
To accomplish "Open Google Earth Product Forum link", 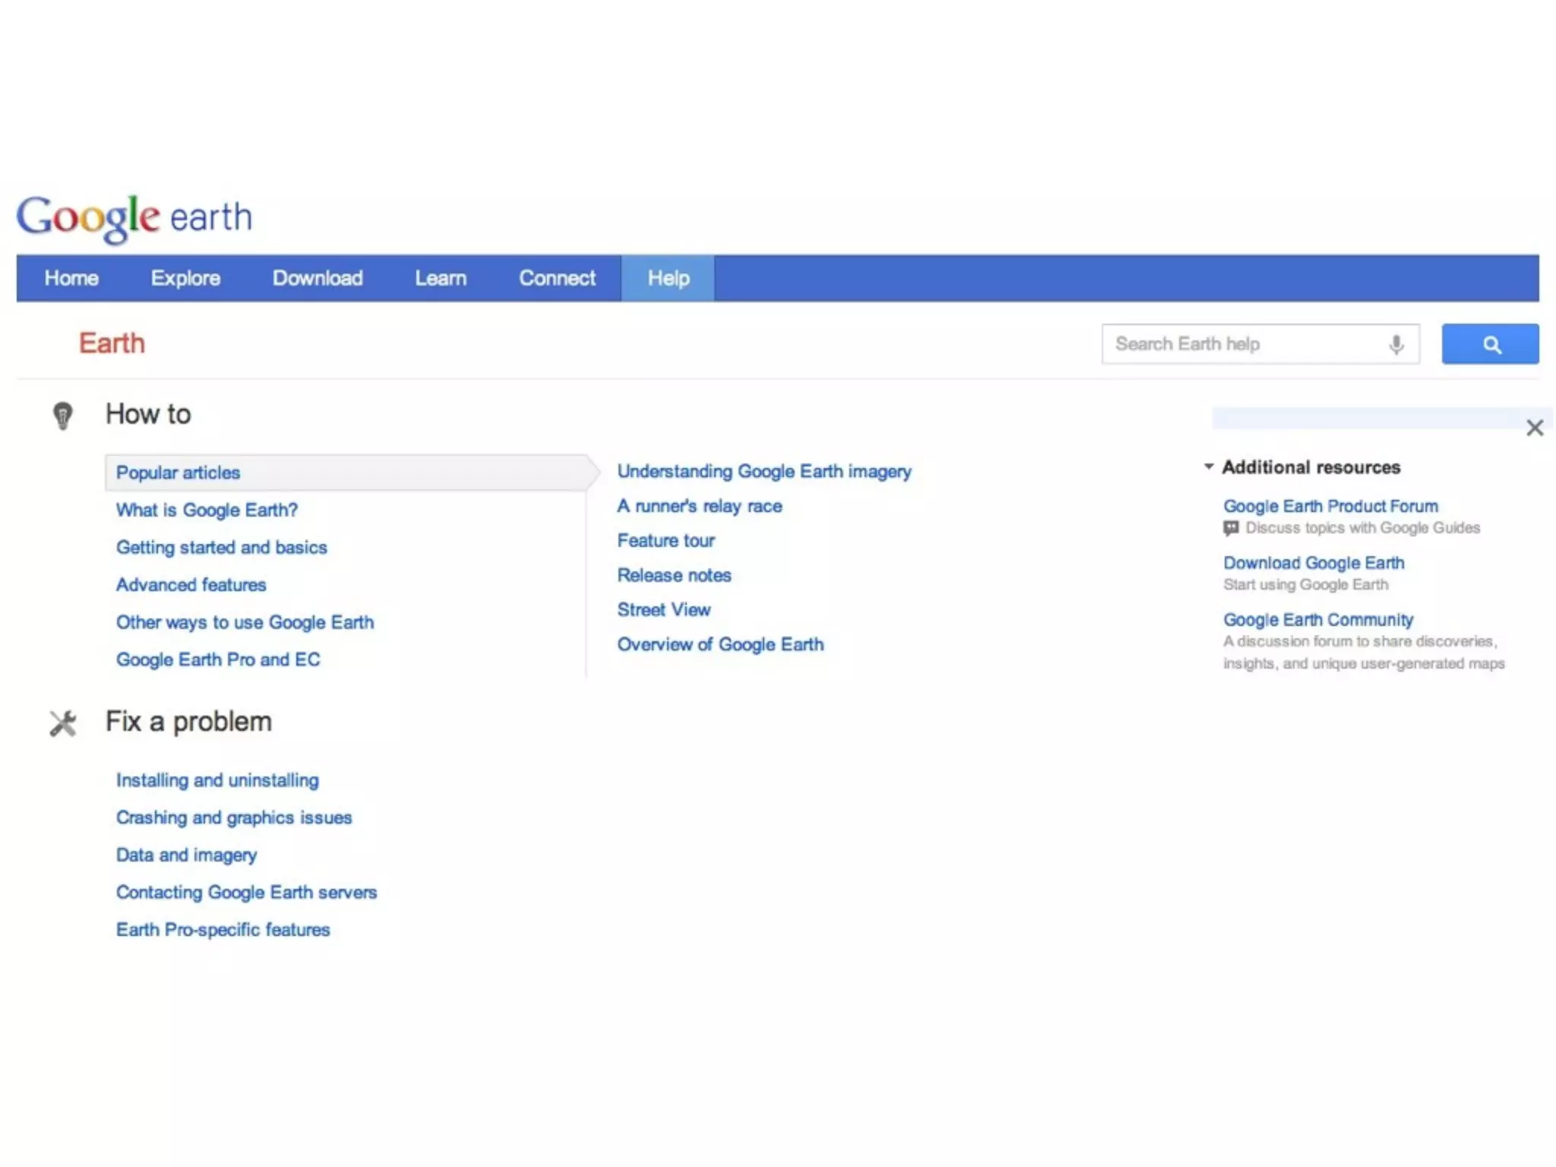I will tap(1330, 506).
